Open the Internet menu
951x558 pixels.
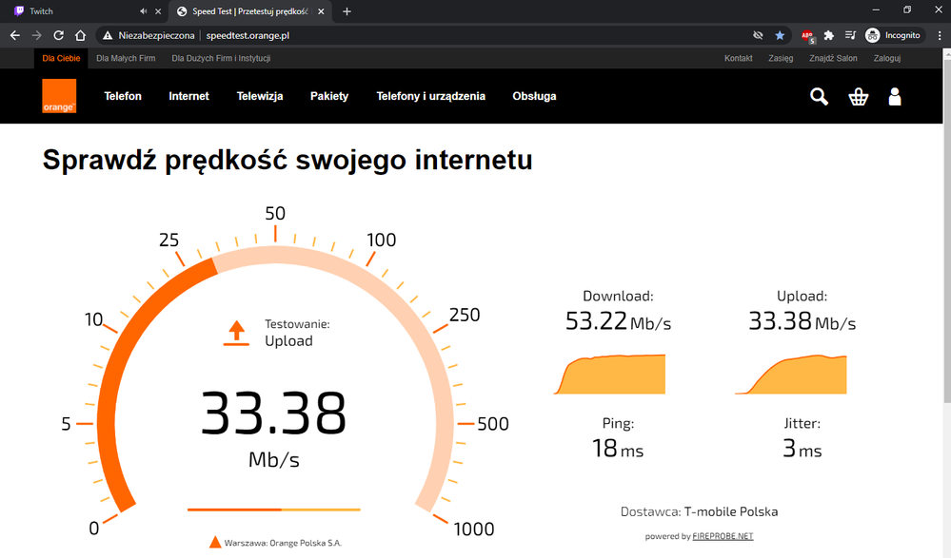[x=188, y=96]
